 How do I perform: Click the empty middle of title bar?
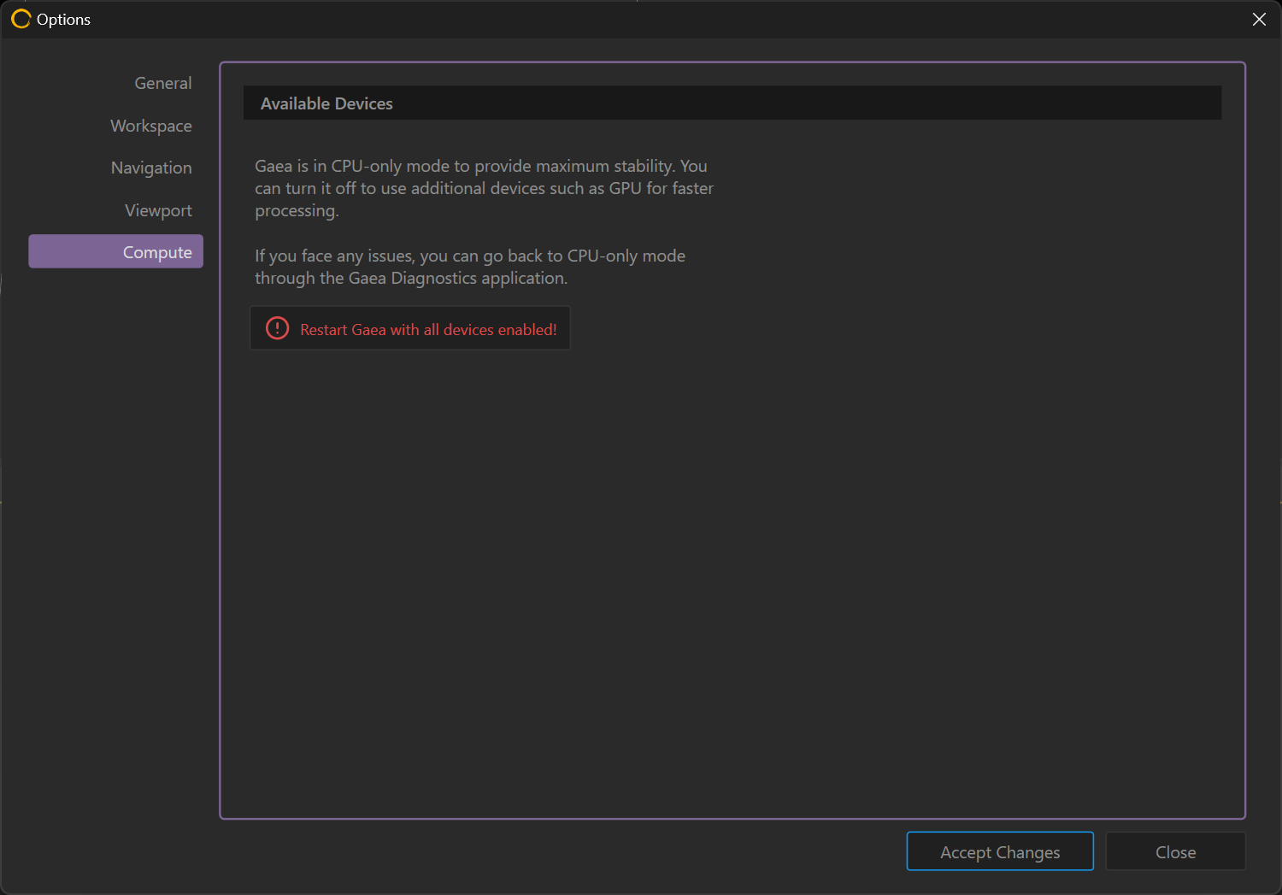641,19
